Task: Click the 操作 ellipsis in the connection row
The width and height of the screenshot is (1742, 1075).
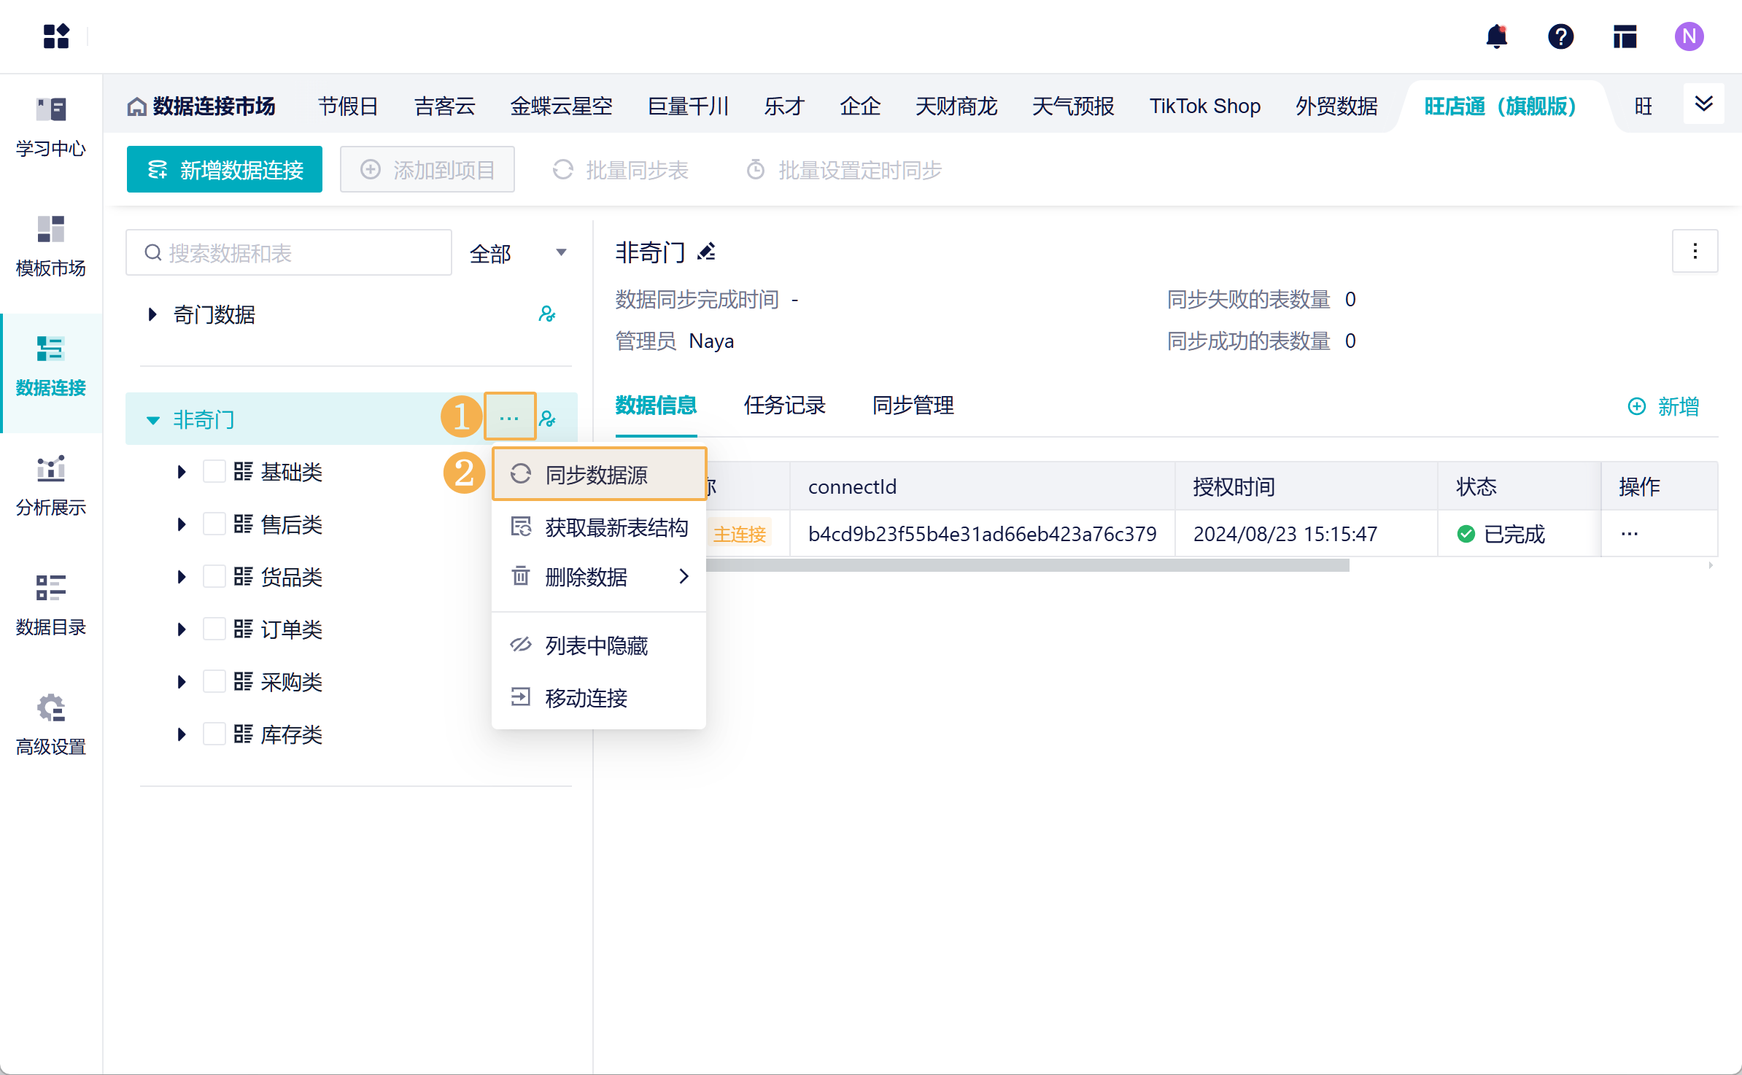Action: (x=1629, y=534)
